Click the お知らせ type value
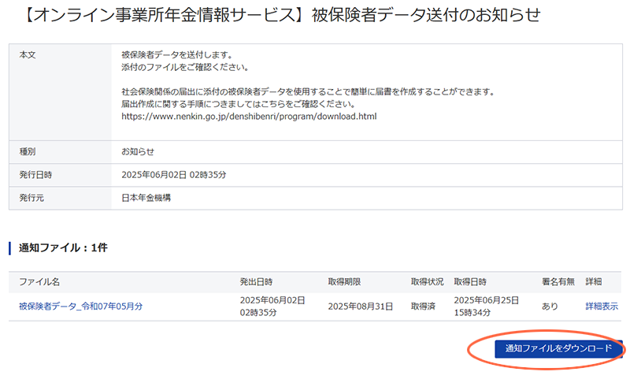 (138, 151)
